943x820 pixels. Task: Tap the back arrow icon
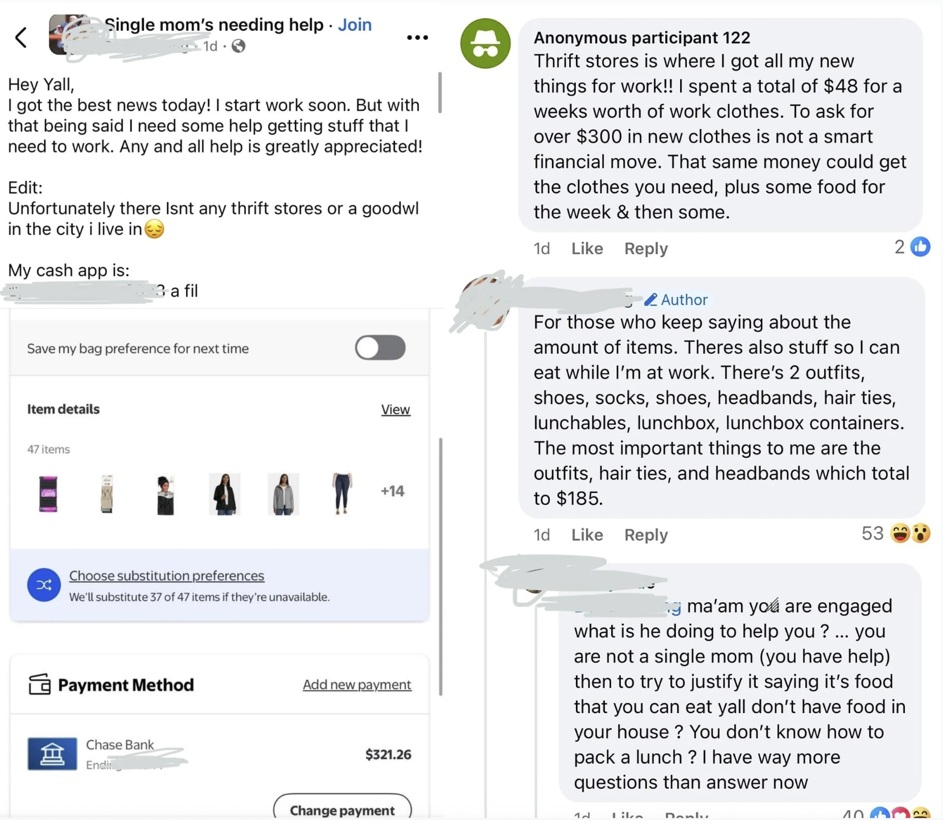tap(21, 38)
